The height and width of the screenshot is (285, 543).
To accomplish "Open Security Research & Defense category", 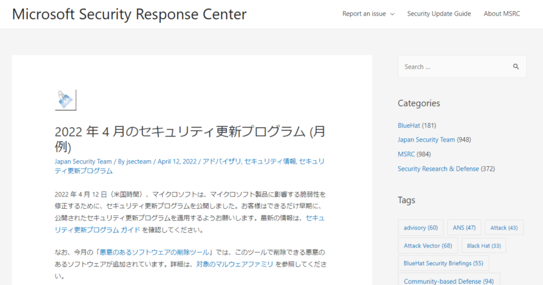I will [438, 169].
